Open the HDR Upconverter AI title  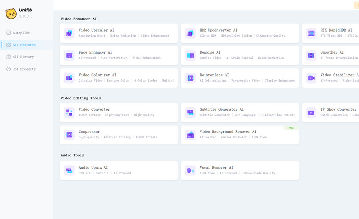(218, 30)
